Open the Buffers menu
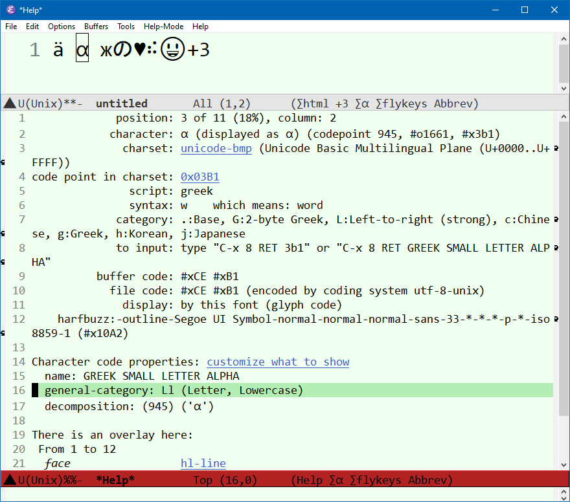The image size is (570, 502). [96, 27]
